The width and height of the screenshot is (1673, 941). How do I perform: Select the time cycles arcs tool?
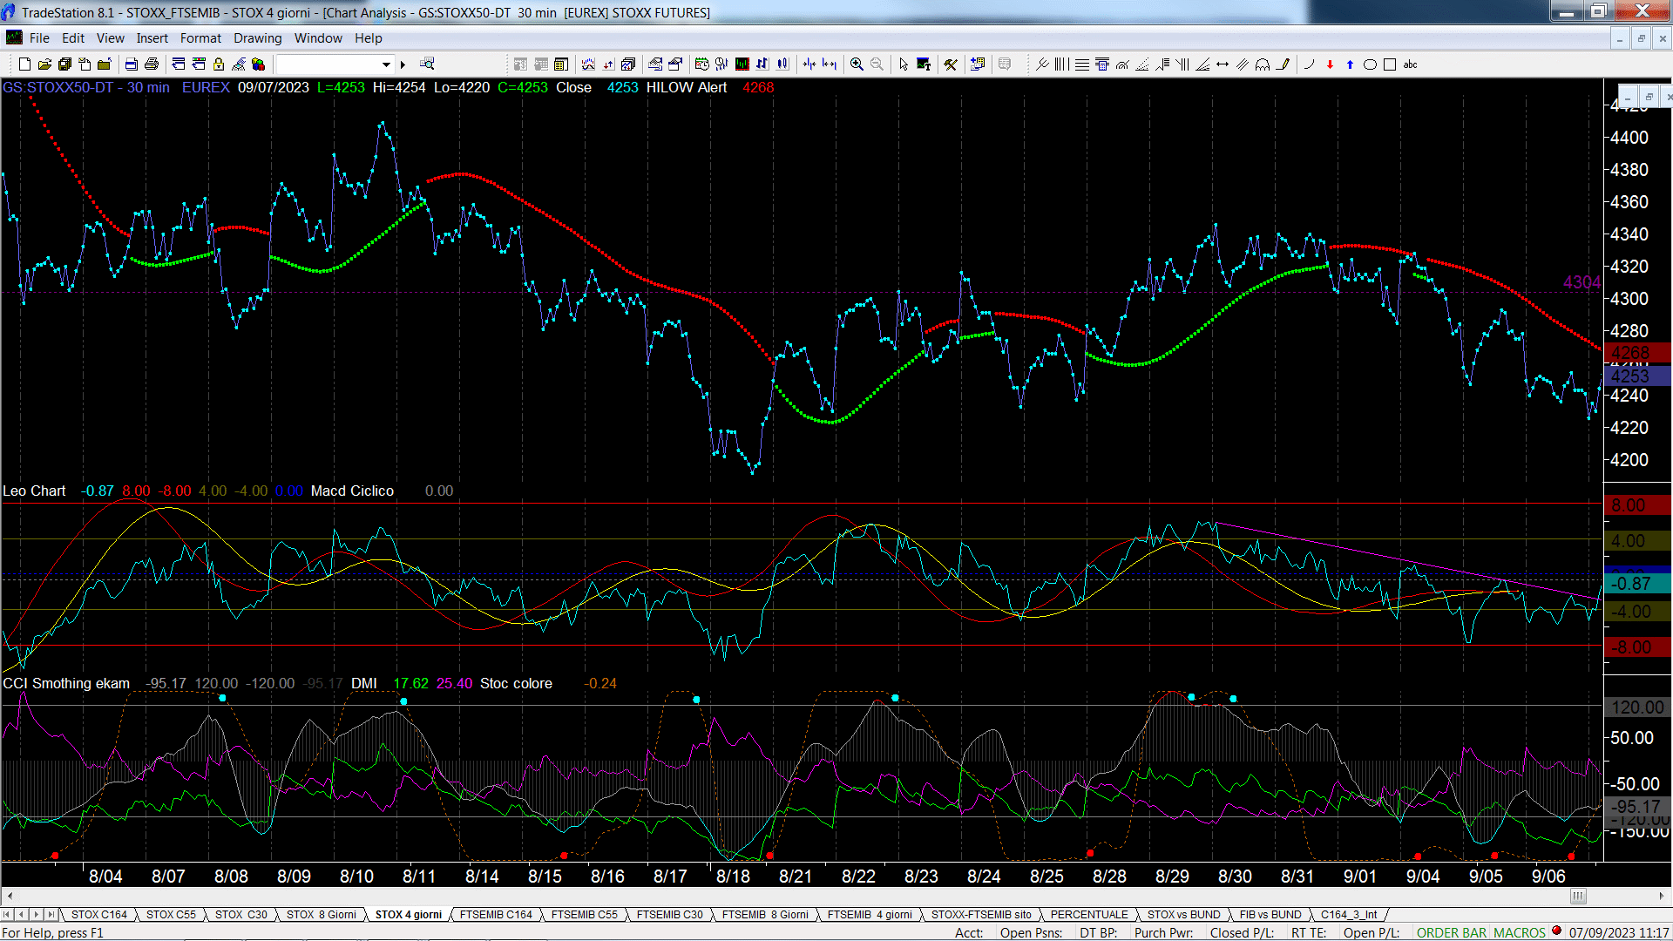(1263, 64)
